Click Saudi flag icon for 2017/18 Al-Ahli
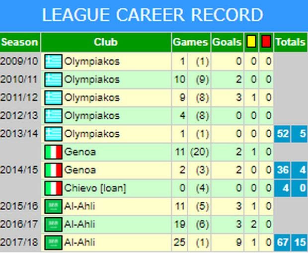This screenshot has height=253, width=308. pos(53,243)
